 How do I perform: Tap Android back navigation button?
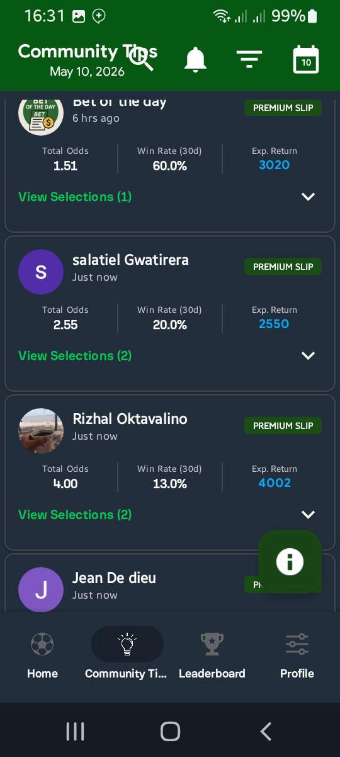point(266,731)
